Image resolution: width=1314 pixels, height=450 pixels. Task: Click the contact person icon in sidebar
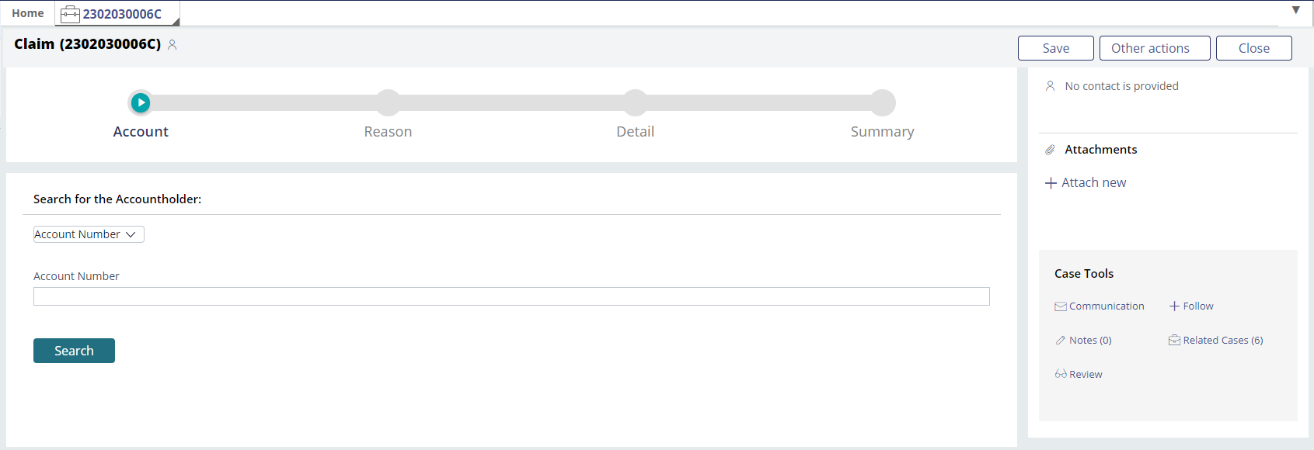1050,86
